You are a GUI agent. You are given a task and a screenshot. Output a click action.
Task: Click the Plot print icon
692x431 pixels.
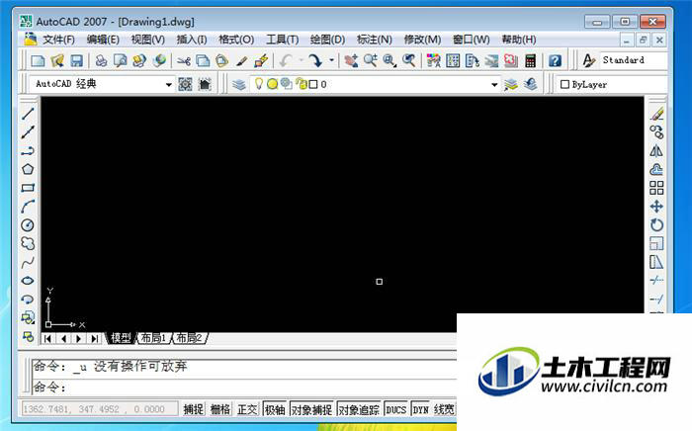[101, 60]
